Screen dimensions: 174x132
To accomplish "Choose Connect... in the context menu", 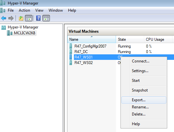I will (x=144, y=61).
